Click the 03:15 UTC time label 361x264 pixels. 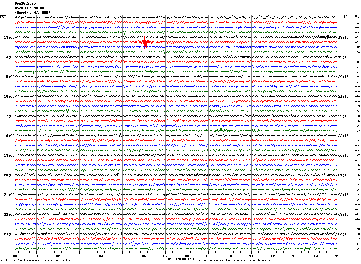(343, 215)
